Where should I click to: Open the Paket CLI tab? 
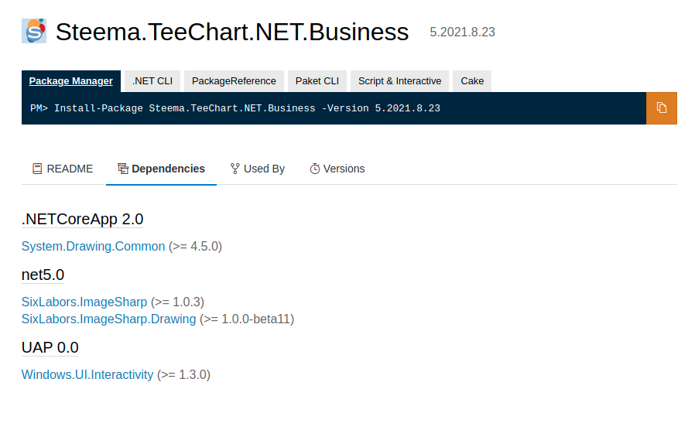[x=317, y=81]
